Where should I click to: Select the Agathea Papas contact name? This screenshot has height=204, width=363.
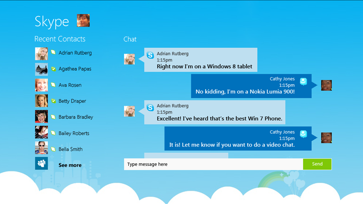75,69
